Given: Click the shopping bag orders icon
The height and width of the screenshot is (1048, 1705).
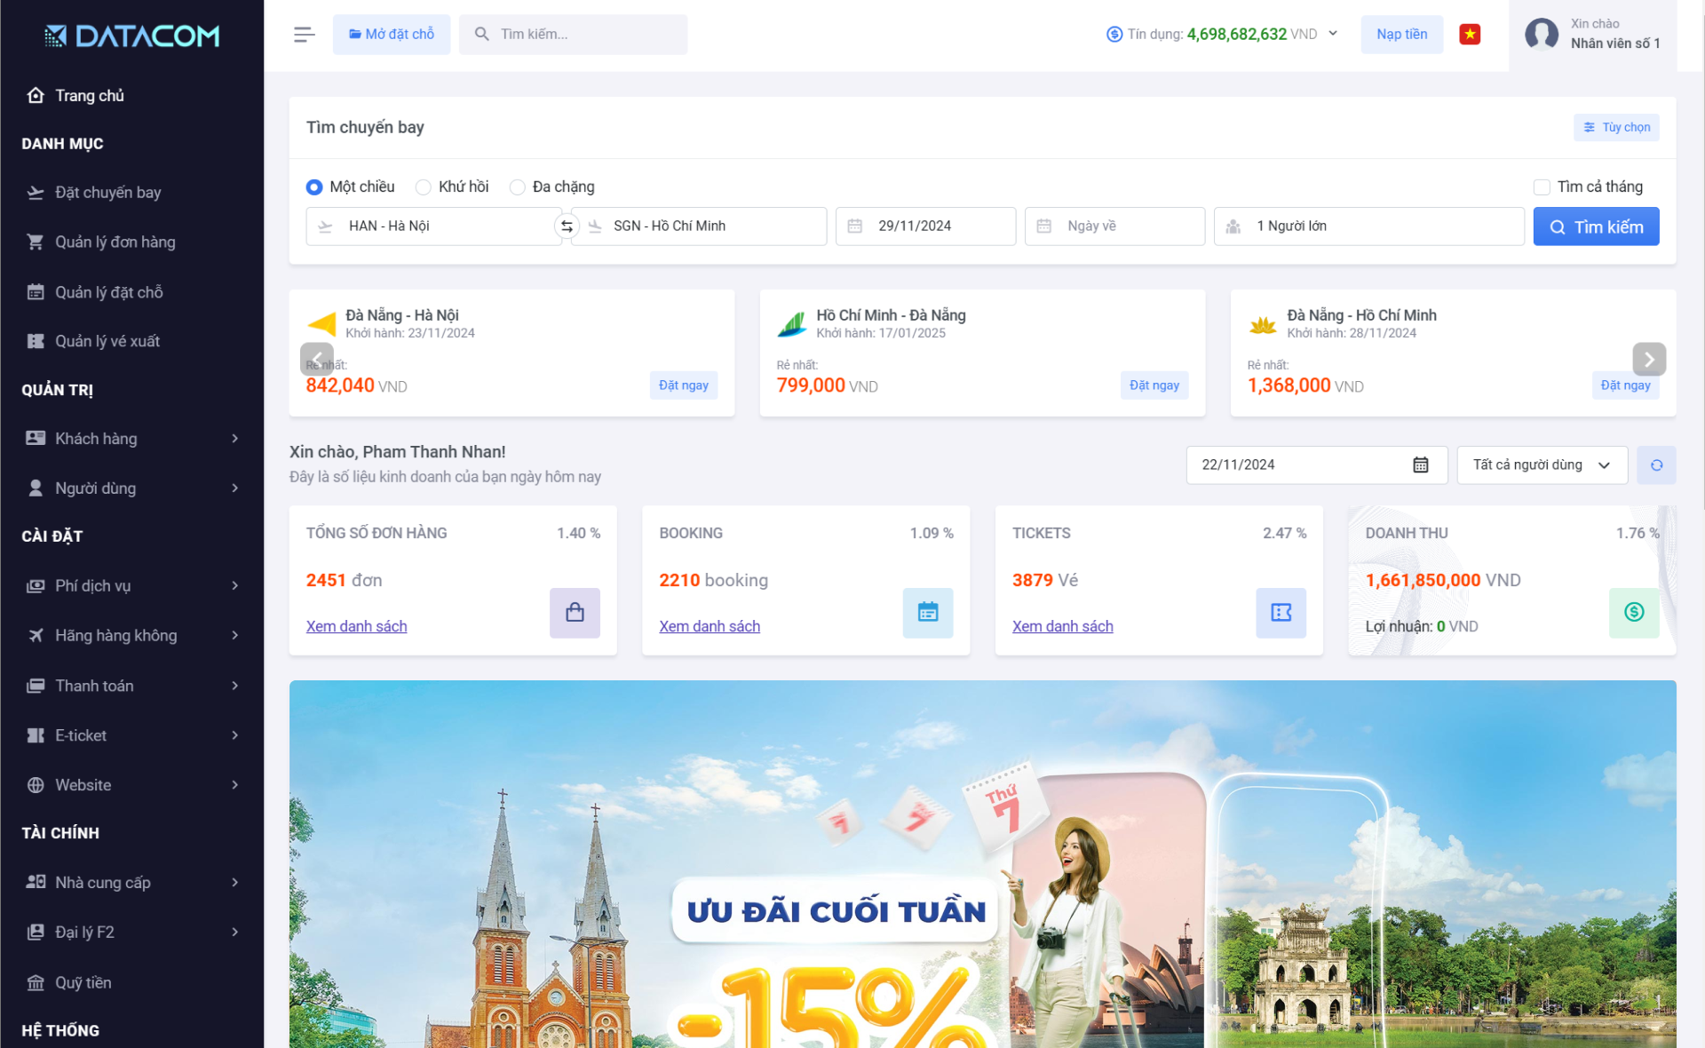Looking at the screenshot, I should tap(575, 613).
